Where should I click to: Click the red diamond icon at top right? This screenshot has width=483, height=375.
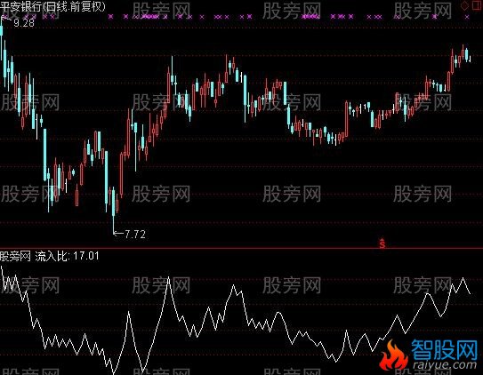pyautogui.click(x=465, y=5)
